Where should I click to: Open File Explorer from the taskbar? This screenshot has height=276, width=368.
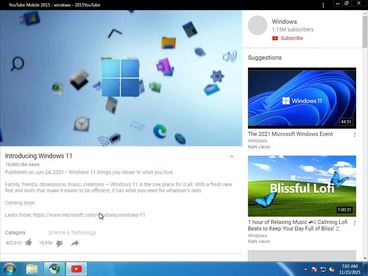[32, 269]
